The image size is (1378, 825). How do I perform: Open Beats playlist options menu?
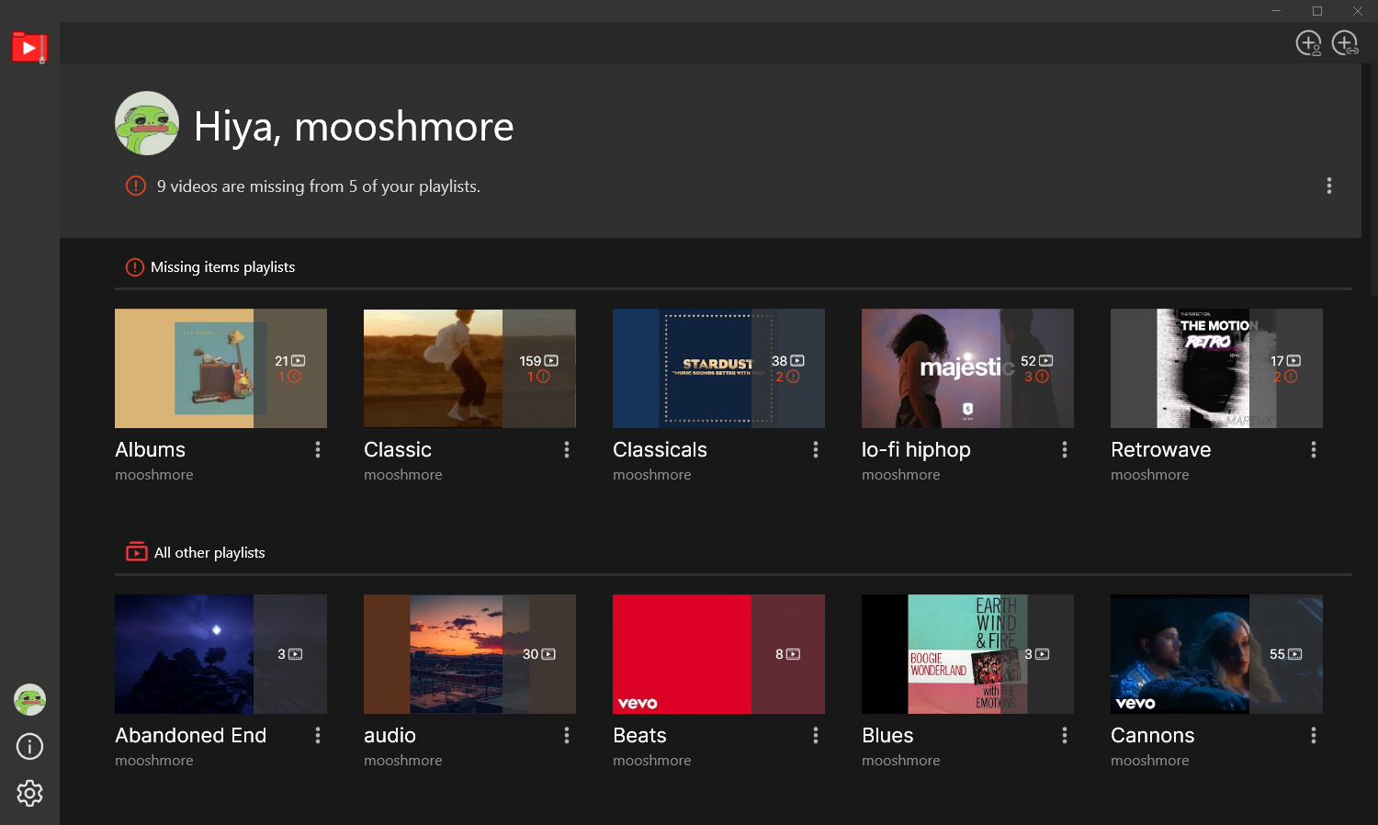[x=816, y=735]
